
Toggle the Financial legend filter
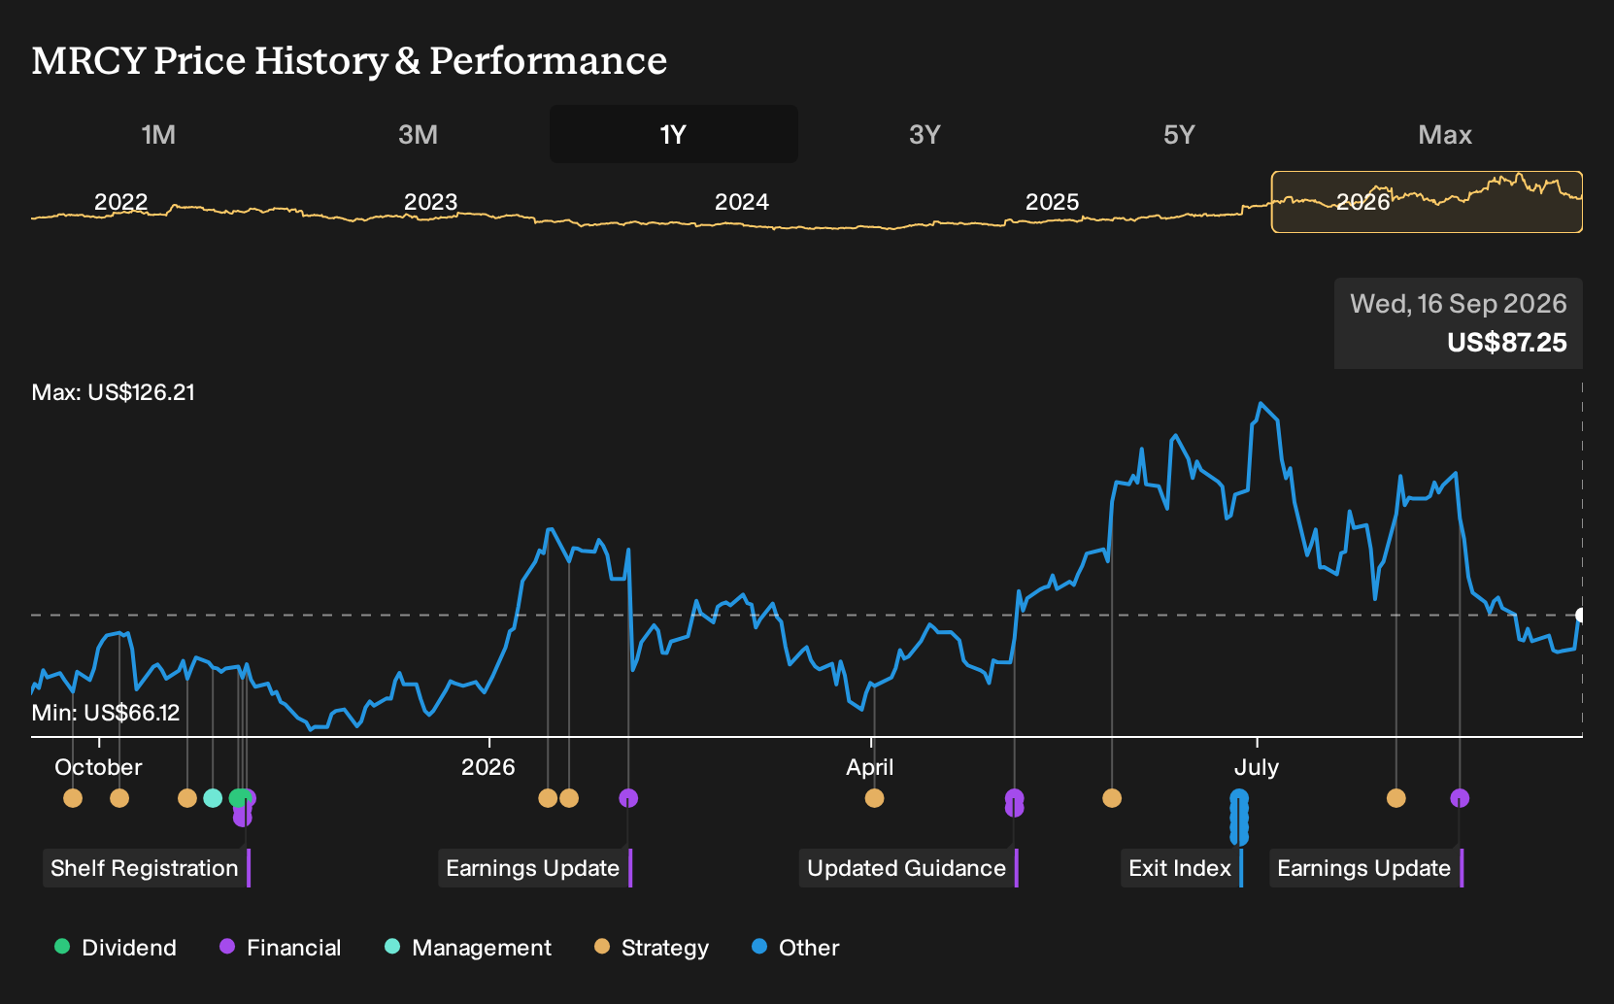(280, 948)
